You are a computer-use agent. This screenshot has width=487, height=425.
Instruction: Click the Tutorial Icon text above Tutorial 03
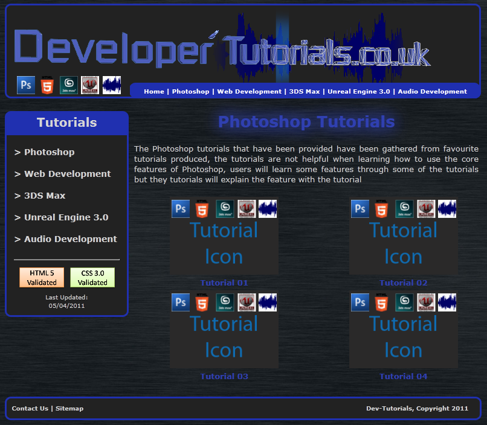click(x=224, y=337)
